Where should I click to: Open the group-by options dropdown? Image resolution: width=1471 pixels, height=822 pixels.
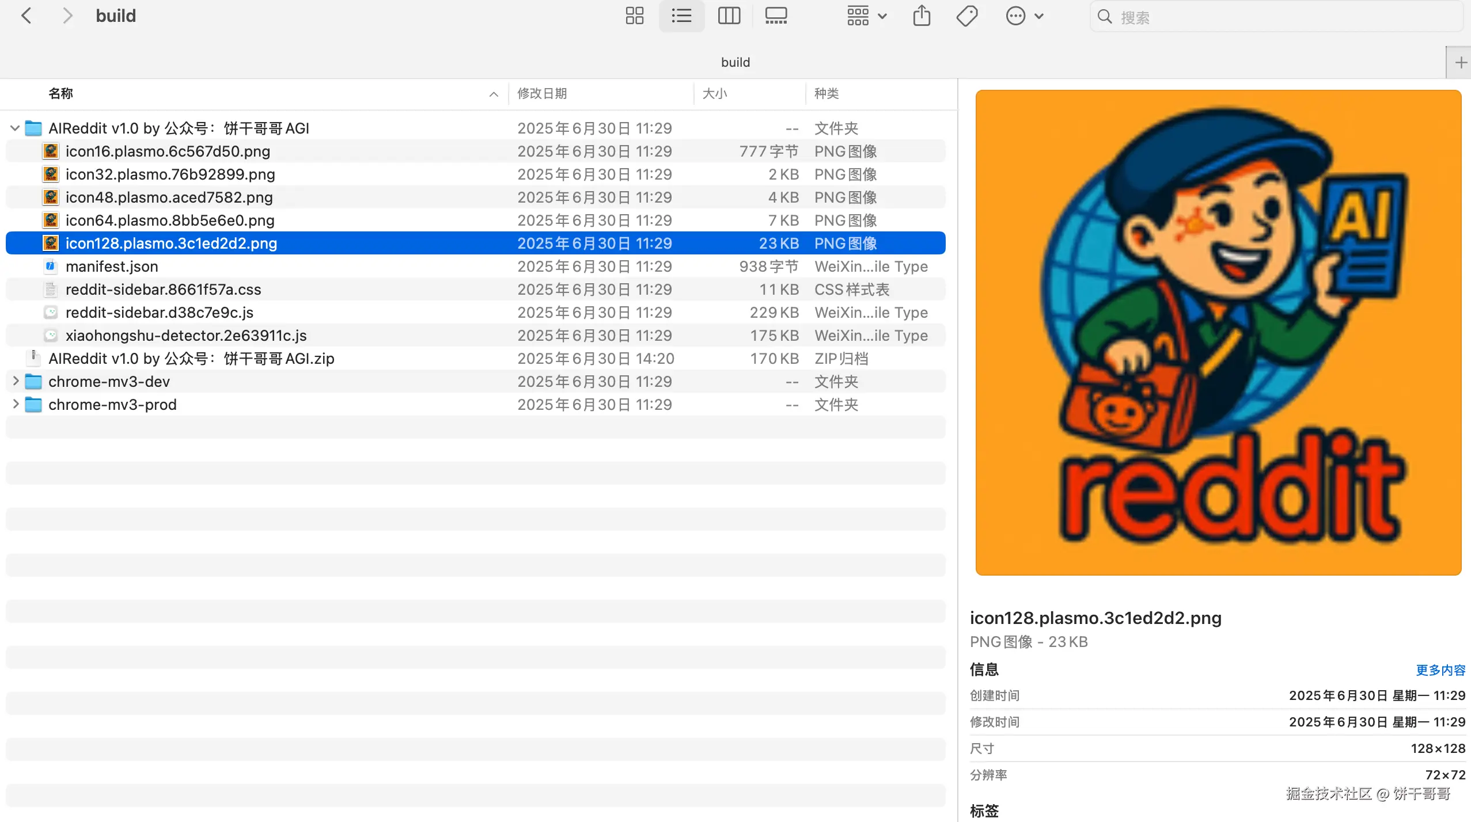pos(866,16)
